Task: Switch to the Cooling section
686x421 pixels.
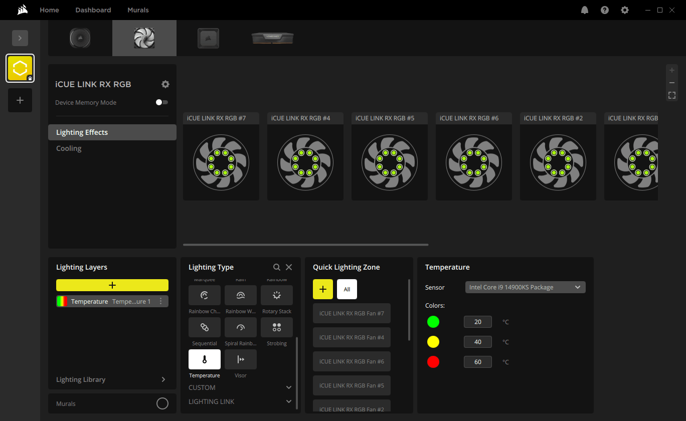Action: pyautogui.click(x=69, y=148)
